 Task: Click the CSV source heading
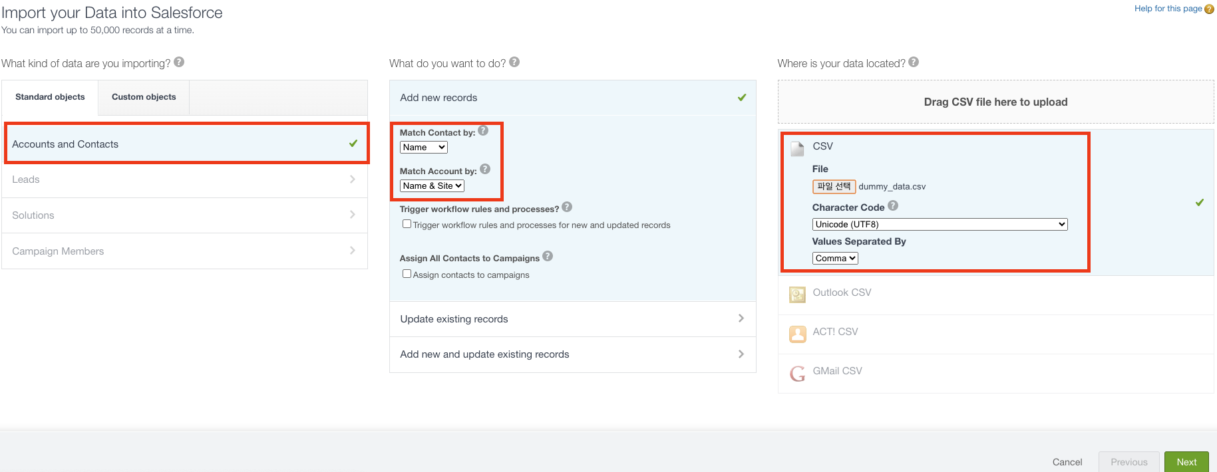pos(822,146)
